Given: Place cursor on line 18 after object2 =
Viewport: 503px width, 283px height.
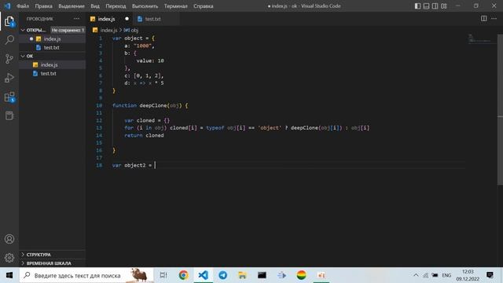Looking at the screenshot, I should [156, 165].
